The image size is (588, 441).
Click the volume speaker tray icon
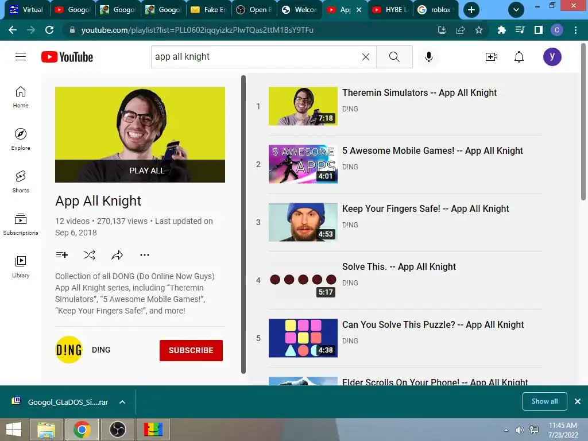pos(520,430)
